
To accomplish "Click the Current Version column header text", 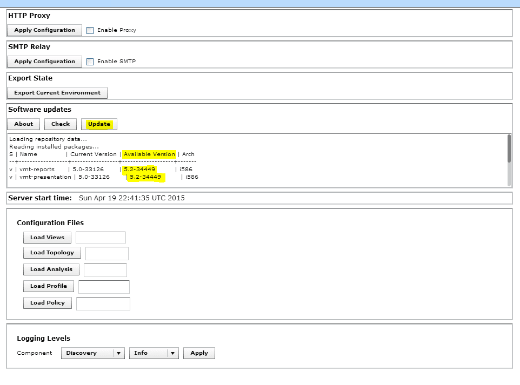I will [x=94, y=154].
